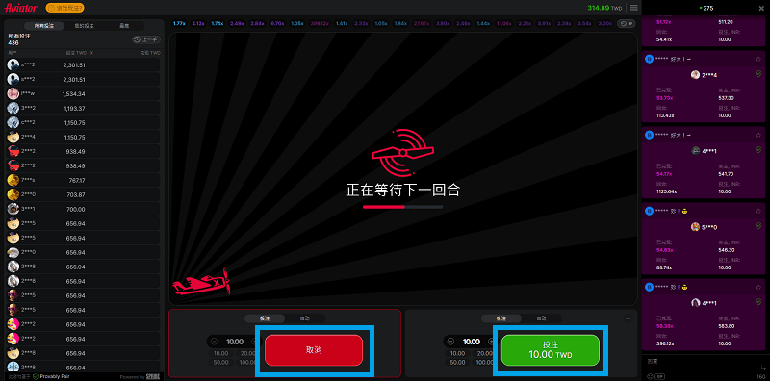Screen dimensions: 770x381
Task: Open the 27.67x round in history
Action: (x=422, y=23)
